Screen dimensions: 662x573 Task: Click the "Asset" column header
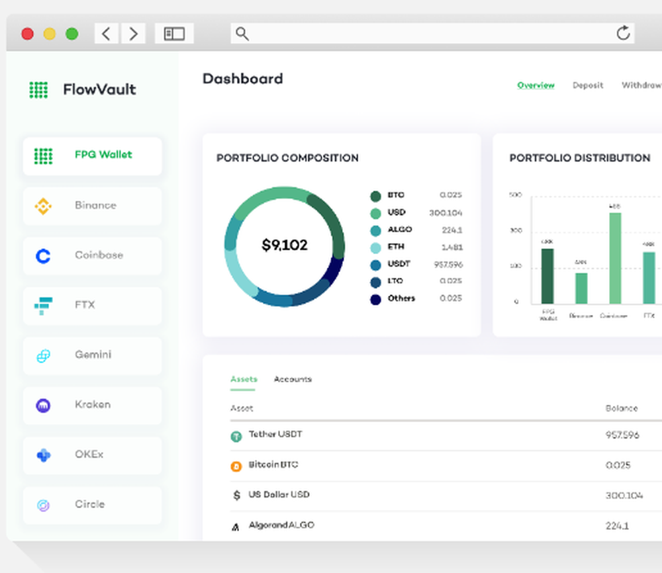(242, 408)
